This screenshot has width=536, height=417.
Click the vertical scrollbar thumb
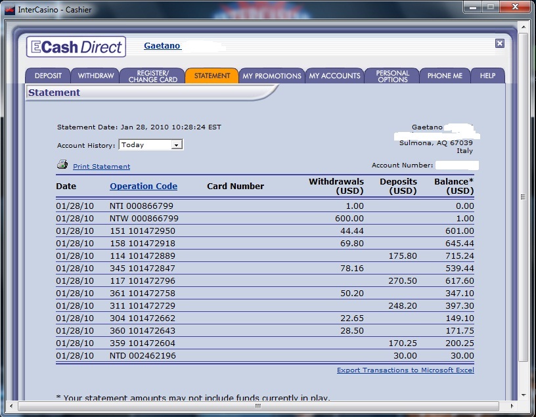click(x=524, y=197)
